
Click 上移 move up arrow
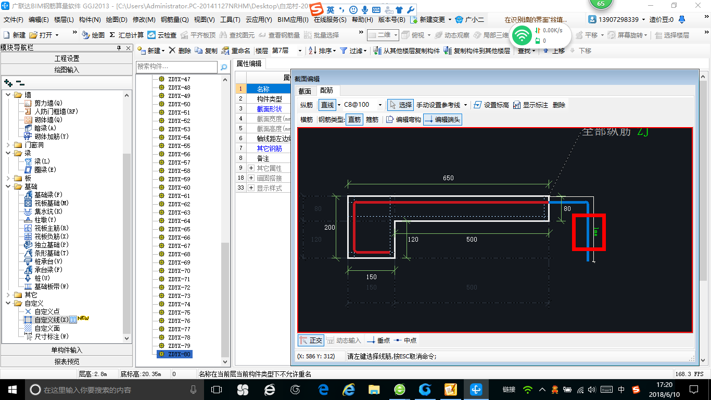pos(545,51)
